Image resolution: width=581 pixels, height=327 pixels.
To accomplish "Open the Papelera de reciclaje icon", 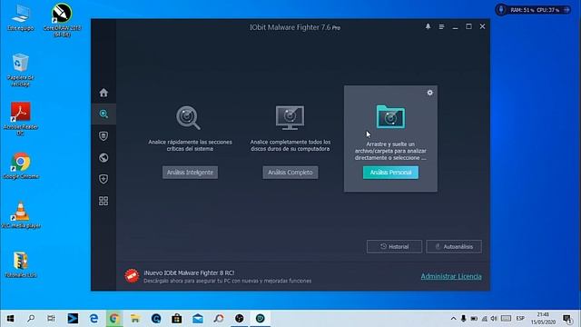I will (21, 70).
